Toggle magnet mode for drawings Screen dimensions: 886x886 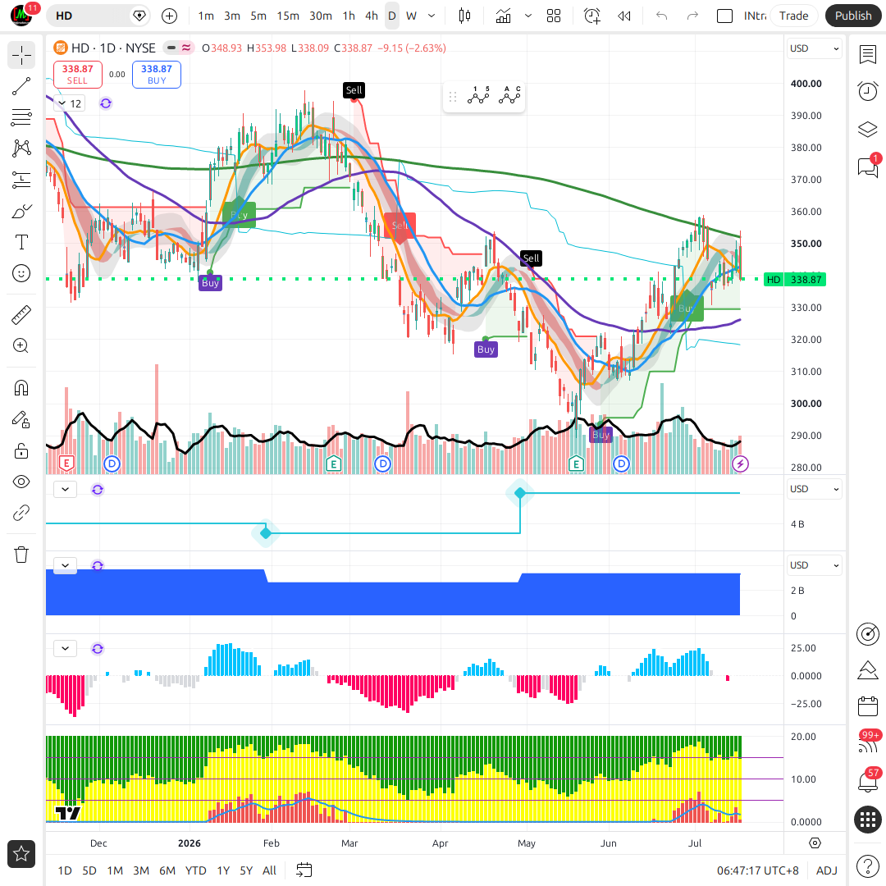[21, 388]
